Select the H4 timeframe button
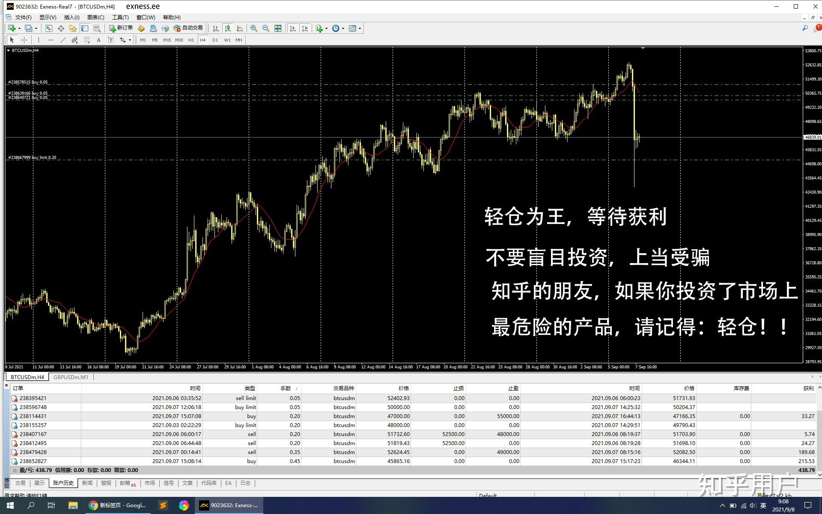This screenshot has height=514, width=822. pos(203,40)
